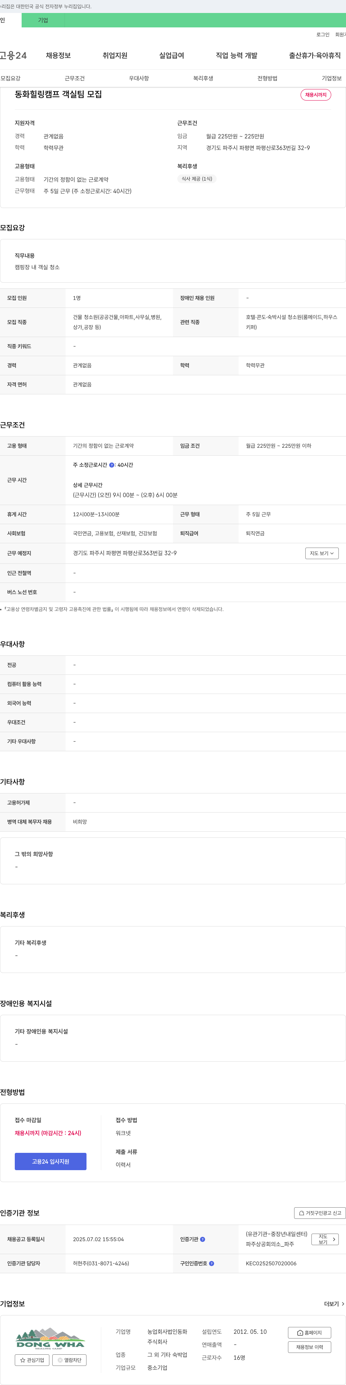Click 월급 225만원 ~ 225만원 이하 value

[x=278, y=446]
